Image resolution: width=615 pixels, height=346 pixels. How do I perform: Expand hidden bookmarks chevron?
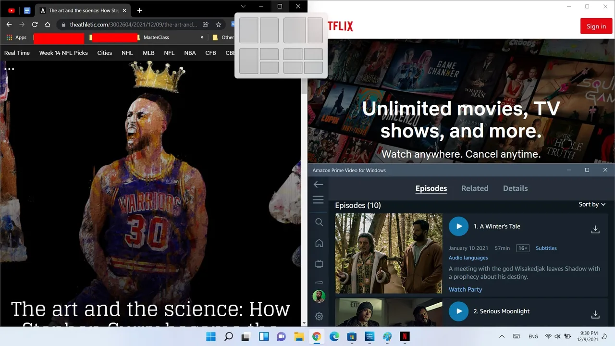coord(202,37)
